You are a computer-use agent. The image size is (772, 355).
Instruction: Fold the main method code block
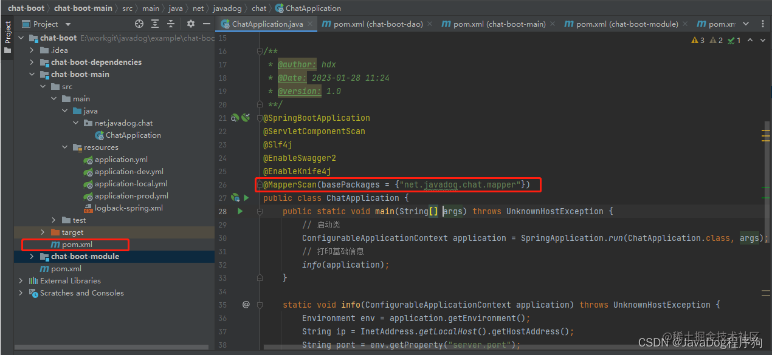(260, 211)
